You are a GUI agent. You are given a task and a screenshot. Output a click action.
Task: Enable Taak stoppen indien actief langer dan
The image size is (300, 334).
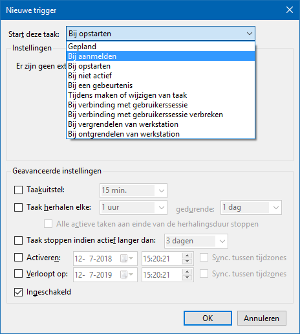(18, 240)
